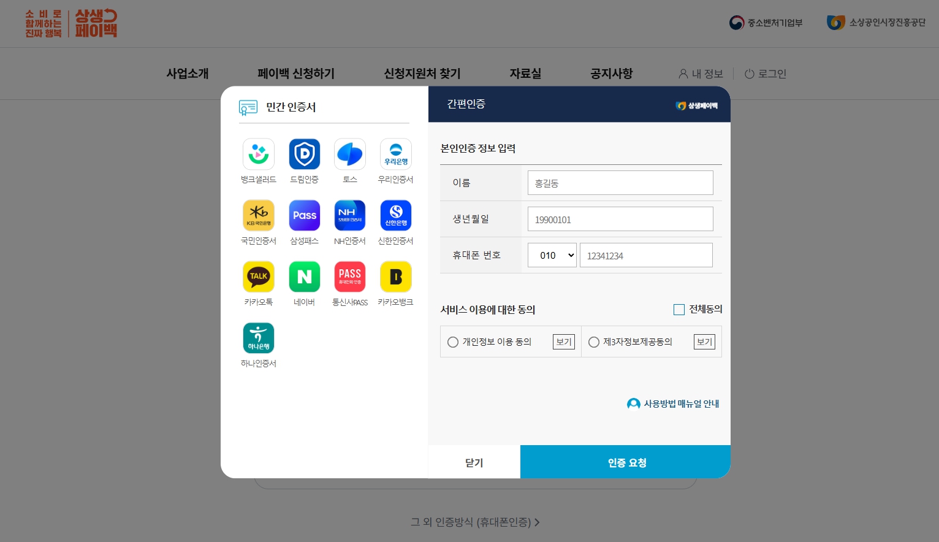Select the 개인정보 이용 동의 radio button
The image size is (939, 542).
453,342
